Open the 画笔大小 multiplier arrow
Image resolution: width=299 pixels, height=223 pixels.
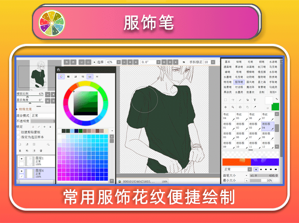coord(246,175)
